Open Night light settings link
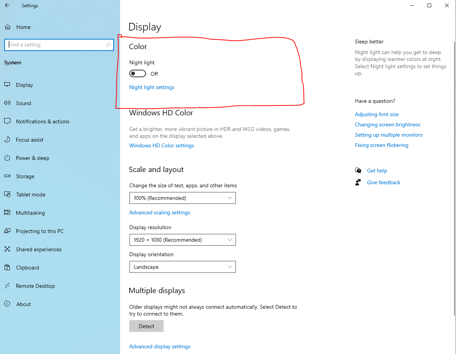The width and height of the screenshot is (456, 354). coord(152,88)
